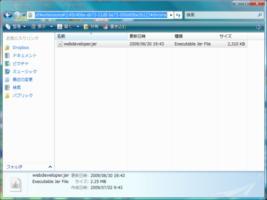The image size is (267, 200).
Task: Minimize the Explorer window
Action: click(x=237, y=3)
